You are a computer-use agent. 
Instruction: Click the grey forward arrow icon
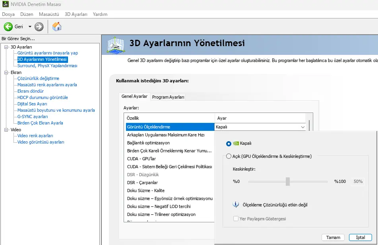(x=39, y=27)
